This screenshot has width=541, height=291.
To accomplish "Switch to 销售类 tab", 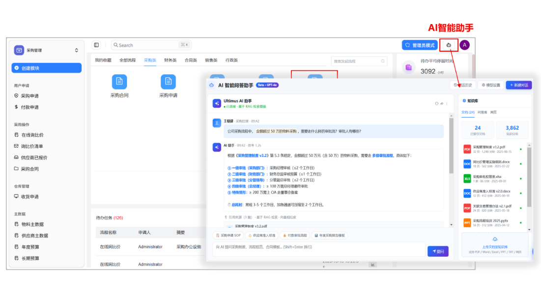I will (211, 60).
